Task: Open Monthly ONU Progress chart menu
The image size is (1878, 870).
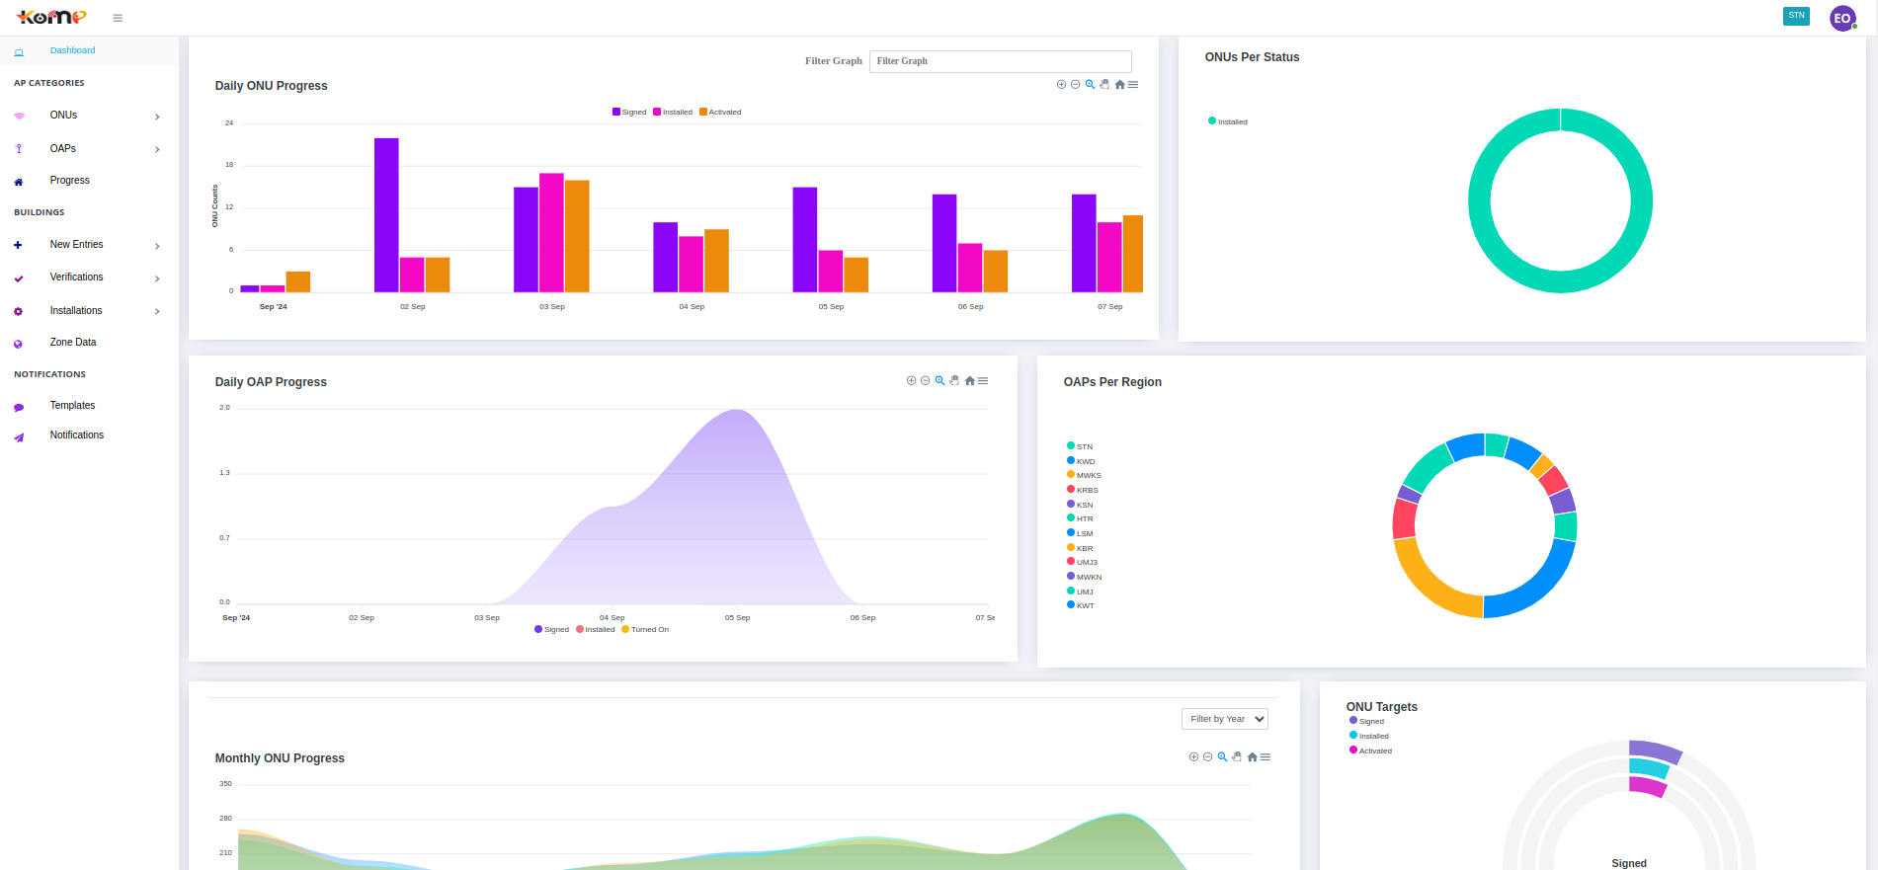Action: click(x=1266, y=756)
